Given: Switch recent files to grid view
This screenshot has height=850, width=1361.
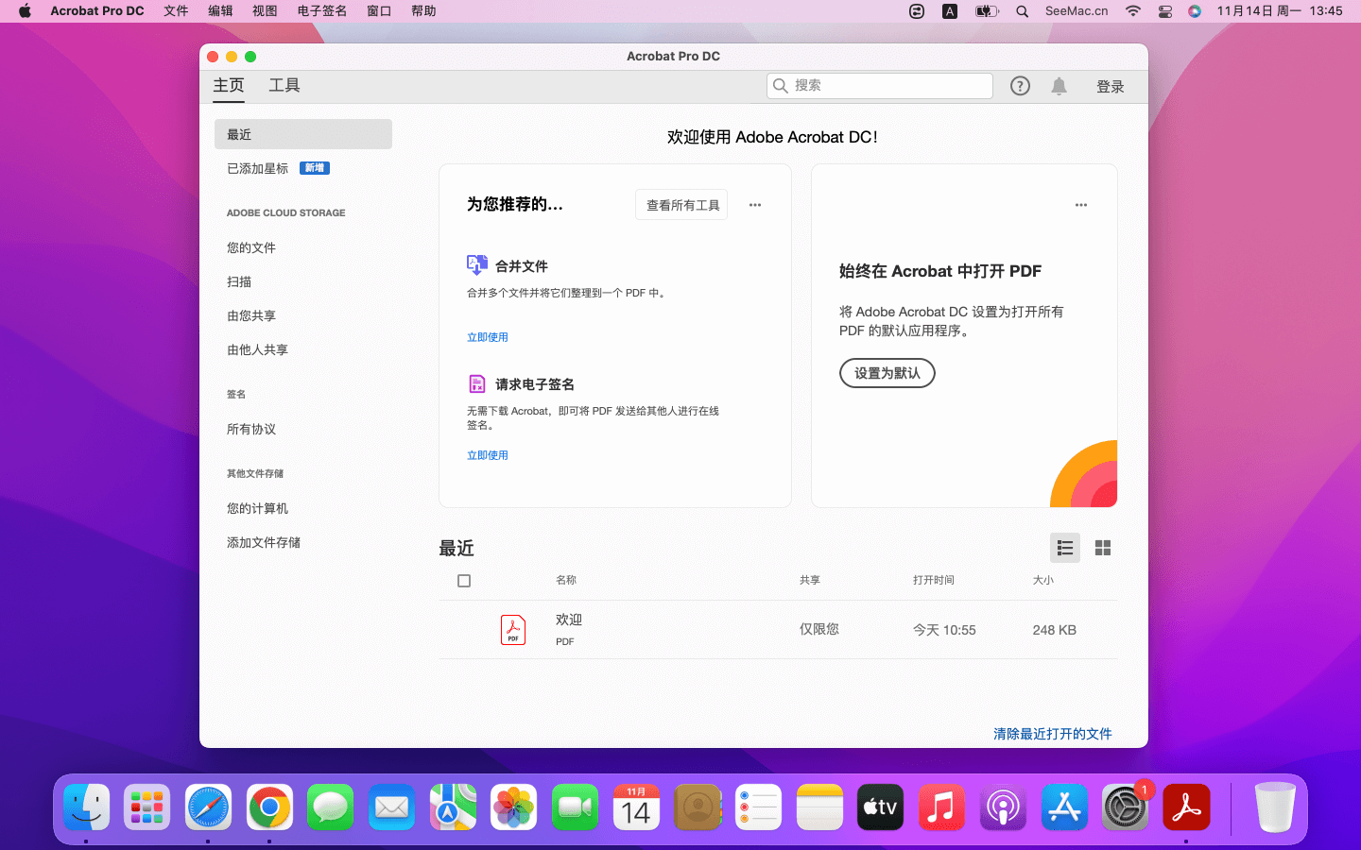Looking at the screenshot, I should tap(1102, 548).
